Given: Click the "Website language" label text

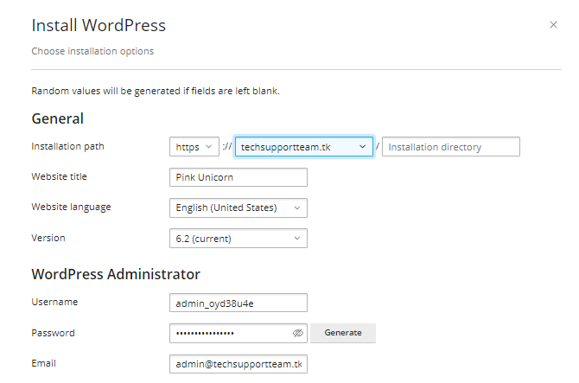Looking at the screenshot, I should (x=71, y=207).
